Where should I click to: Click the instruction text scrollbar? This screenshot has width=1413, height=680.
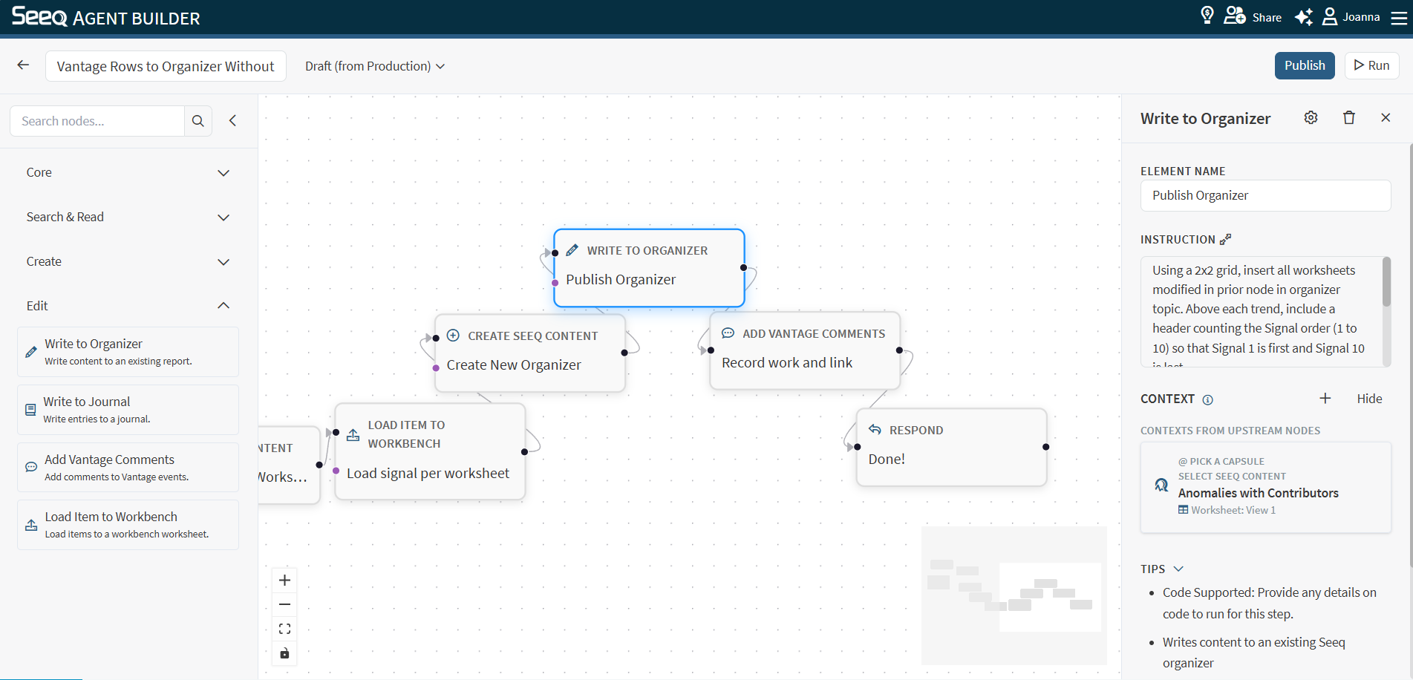[x=1386, y=282]
